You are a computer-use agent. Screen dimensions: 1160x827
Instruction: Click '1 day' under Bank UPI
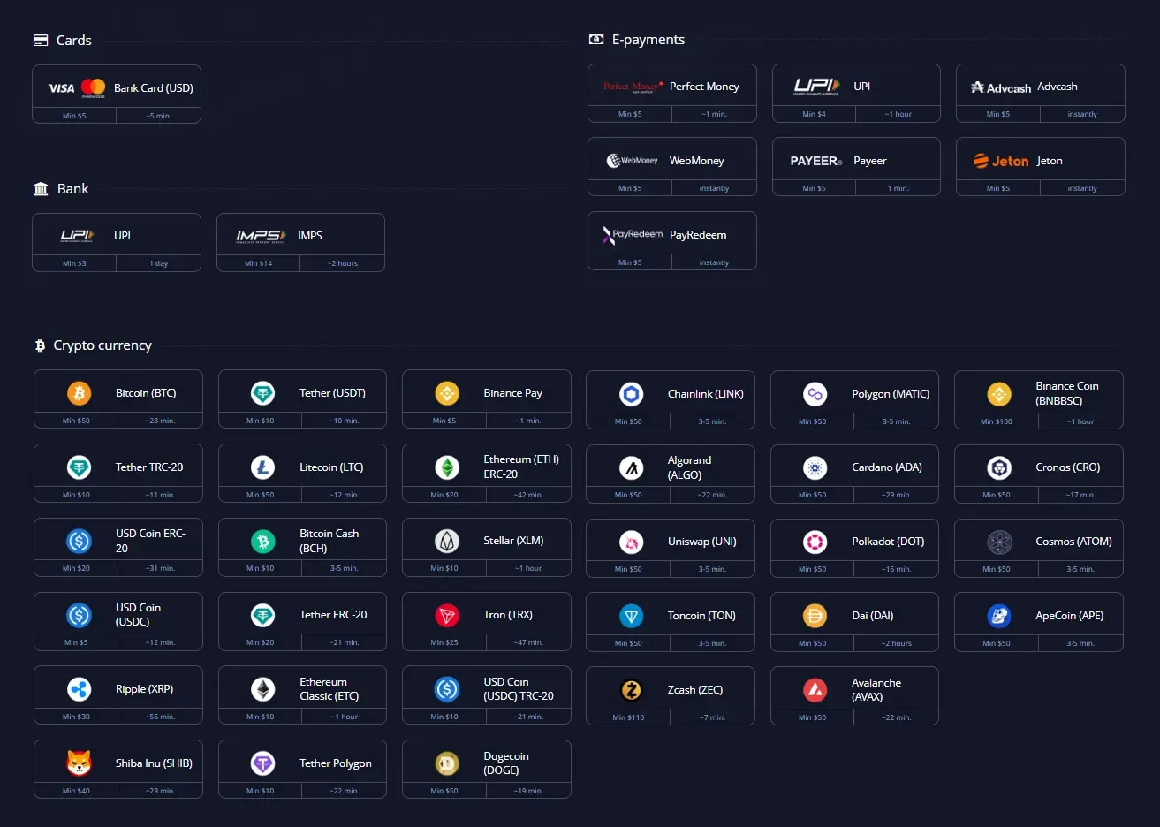click(159, 263)
